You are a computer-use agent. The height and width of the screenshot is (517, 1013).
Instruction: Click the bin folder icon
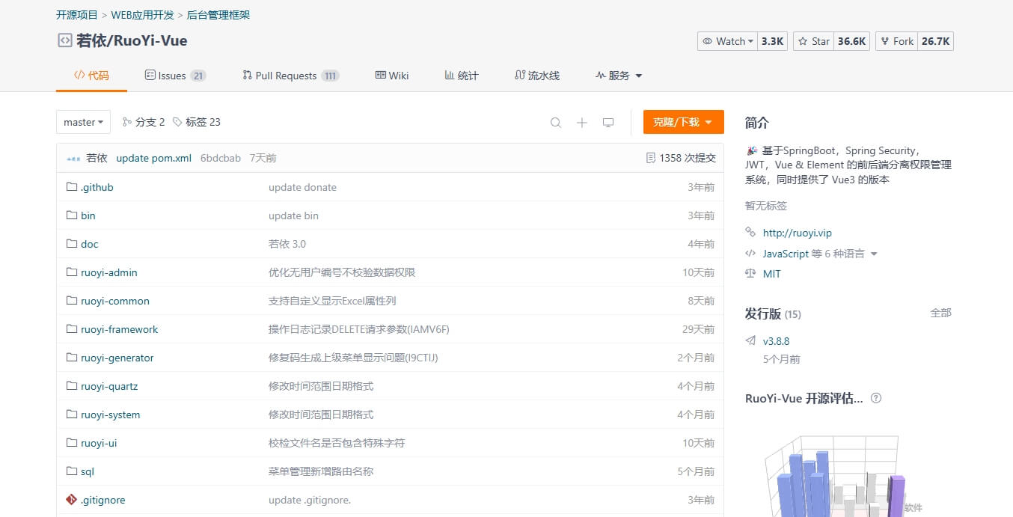[72, 215]
